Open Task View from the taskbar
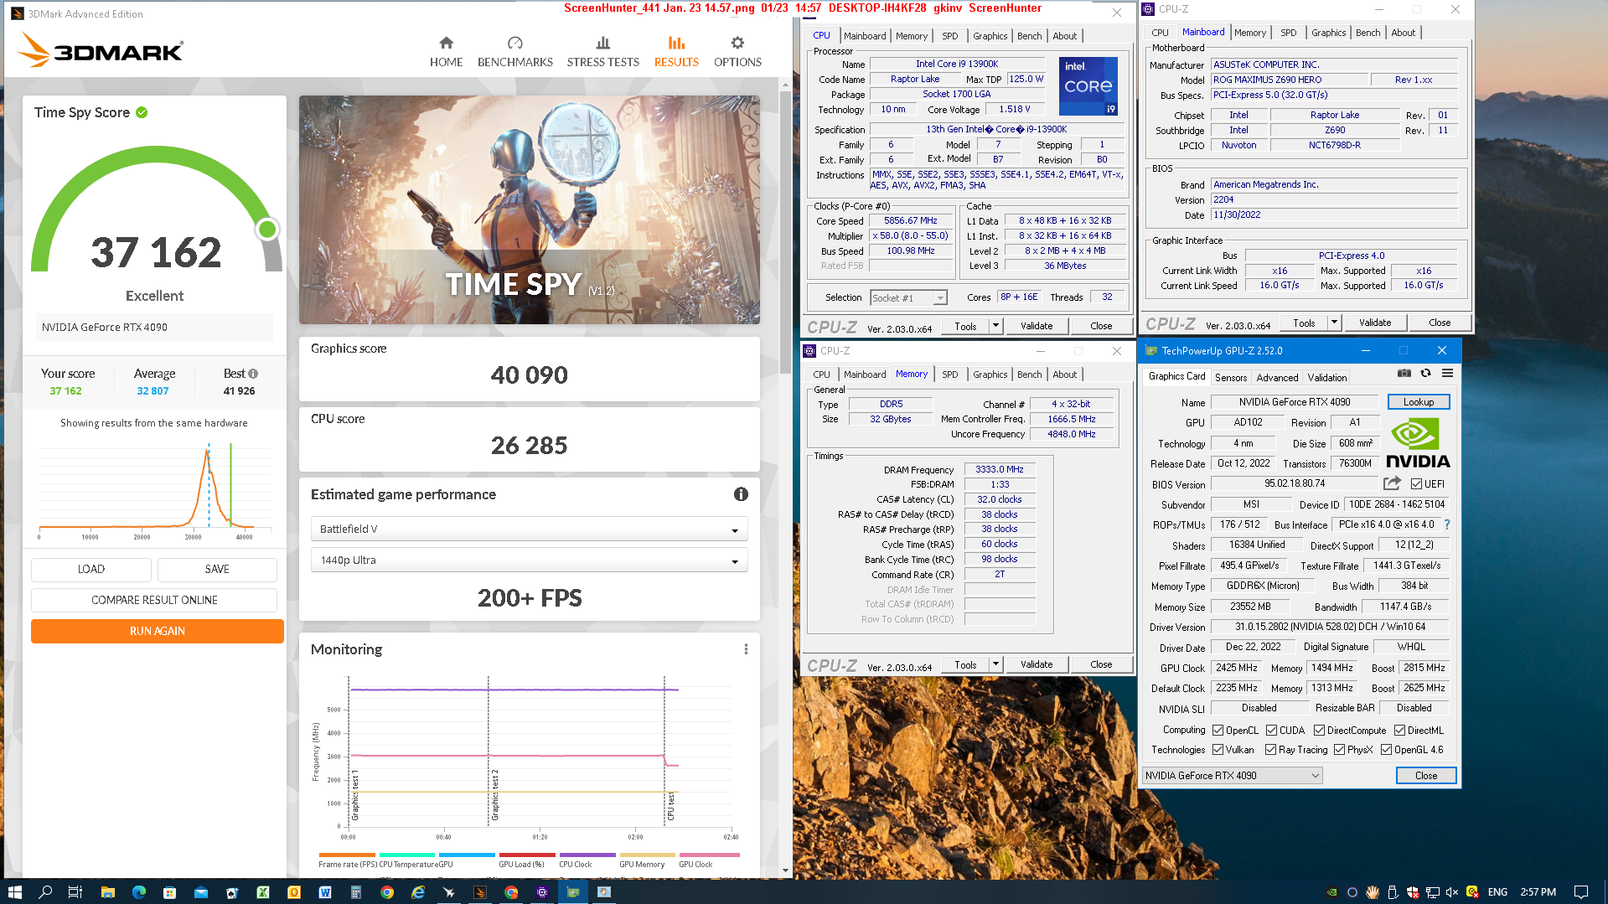Viewport: 1608px width, 904px height. point(75,892)
